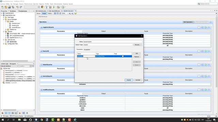
Task: Open Google Chrome from the taskbar
Action: point(42,120)
